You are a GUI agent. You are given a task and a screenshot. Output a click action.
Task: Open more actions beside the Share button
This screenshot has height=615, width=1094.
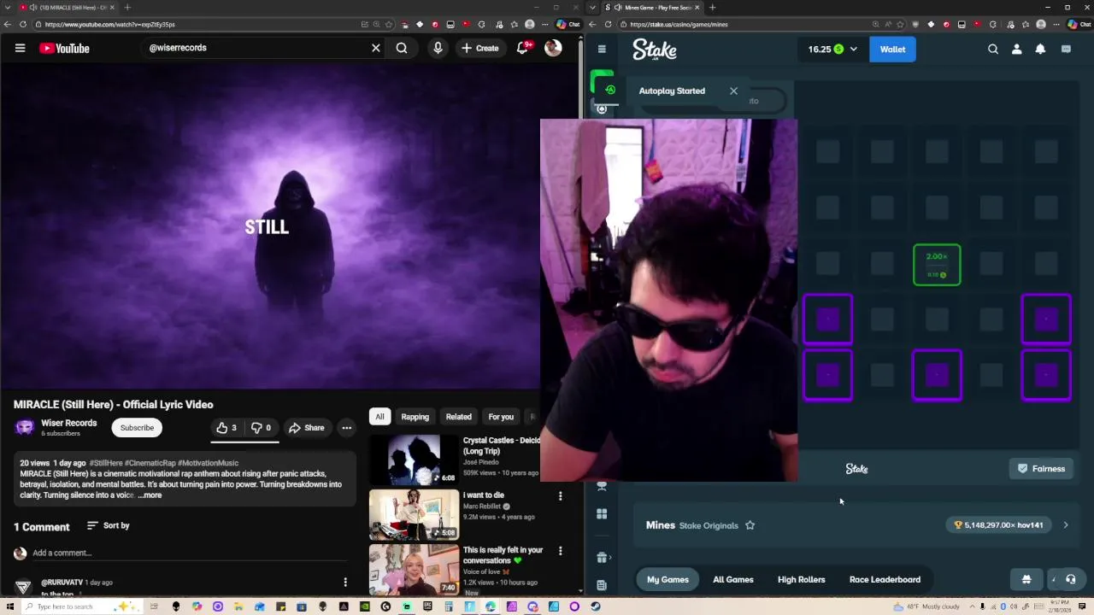pyautogui.click(x=346, y=428)
